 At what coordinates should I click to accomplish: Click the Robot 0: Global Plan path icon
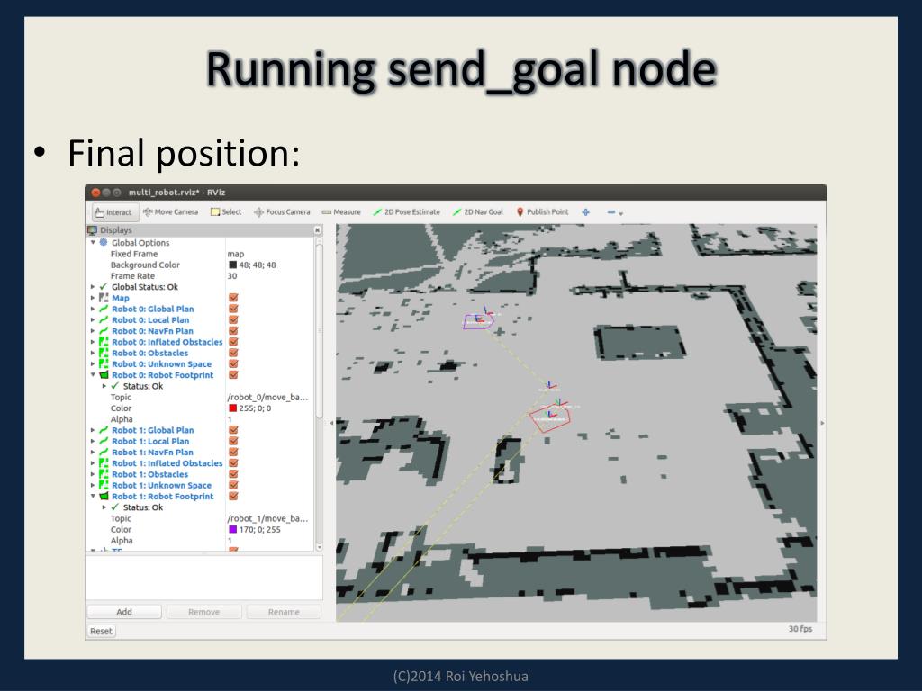(x=104, y=310)
